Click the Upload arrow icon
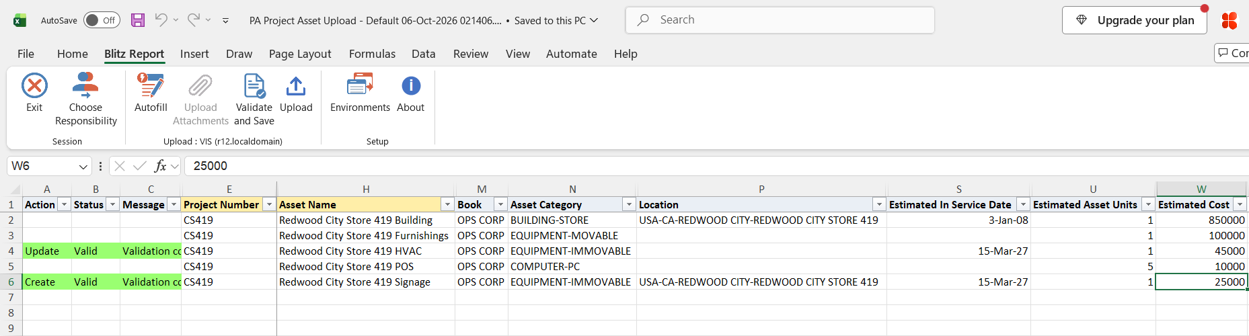This screenshot has height=336, width=1249. (x=296, y=86)
